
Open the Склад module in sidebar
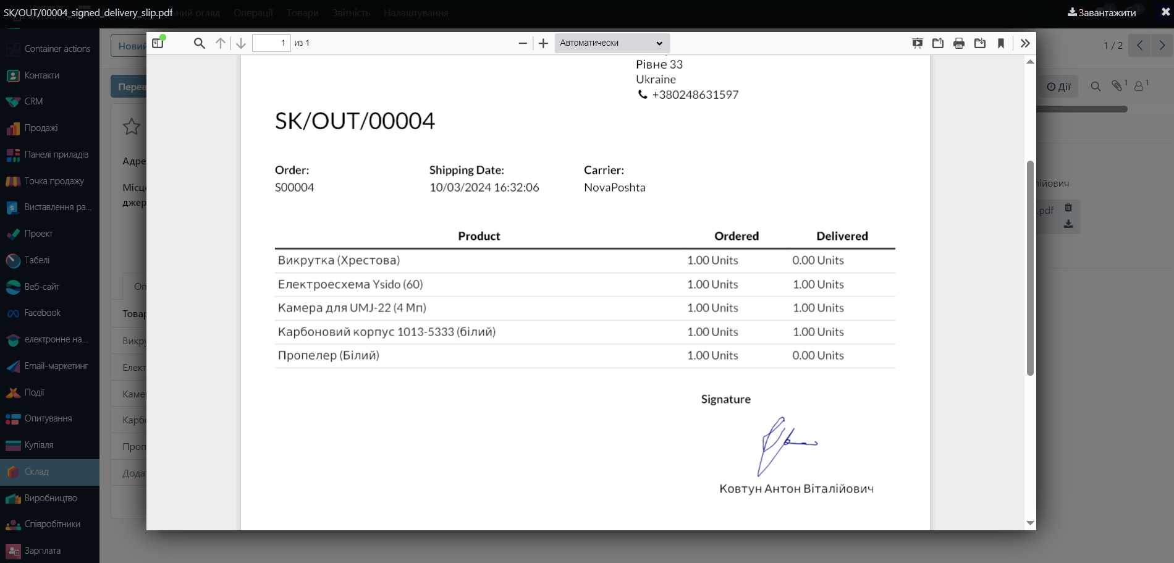coord(36,472)
